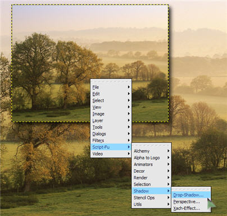Screen dimensions: 227x216
Task: Open the Utils submenu
Action: click(x=151, y=204)
